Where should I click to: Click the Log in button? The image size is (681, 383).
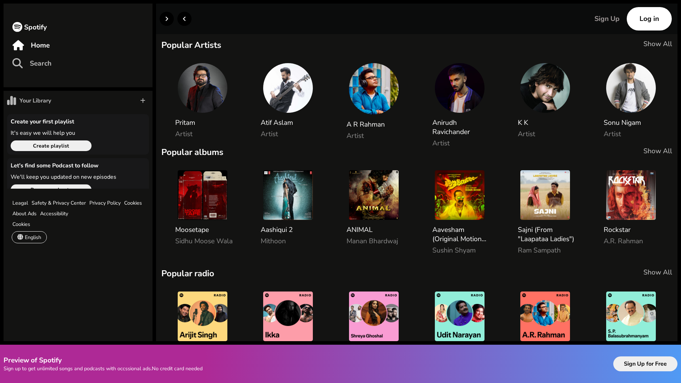649,19
